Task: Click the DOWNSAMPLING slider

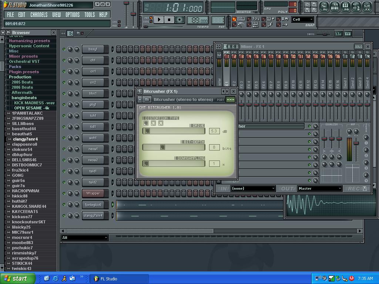Action: (x=174, y=163)
